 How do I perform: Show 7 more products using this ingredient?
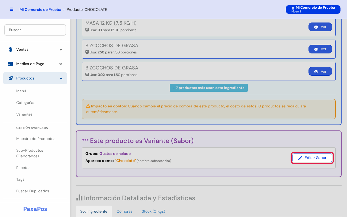(209, 88)
